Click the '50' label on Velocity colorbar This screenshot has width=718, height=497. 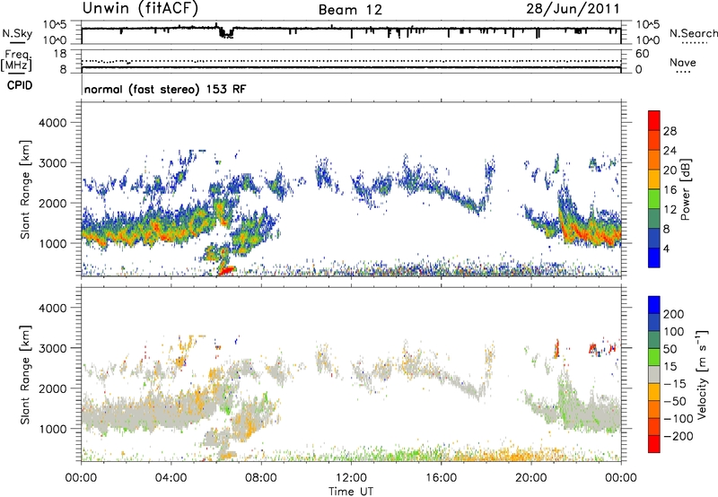670,349
